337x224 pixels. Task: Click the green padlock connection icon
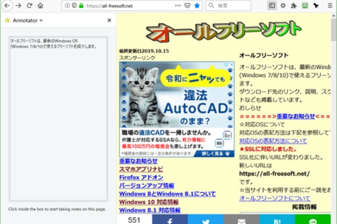click(x=81, y=6)
